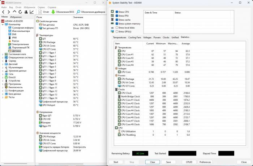Click the Значение column header
The image size is (253, 166).
tap(78, 17)
